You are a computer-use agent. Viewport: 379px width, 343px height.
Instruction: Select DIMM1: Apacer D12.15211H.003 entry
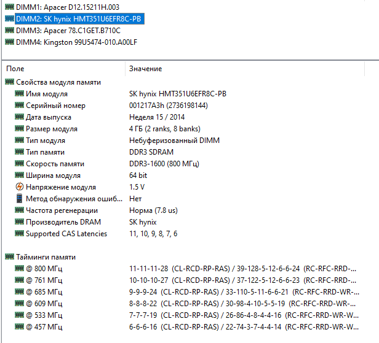(x=68, y=7)
